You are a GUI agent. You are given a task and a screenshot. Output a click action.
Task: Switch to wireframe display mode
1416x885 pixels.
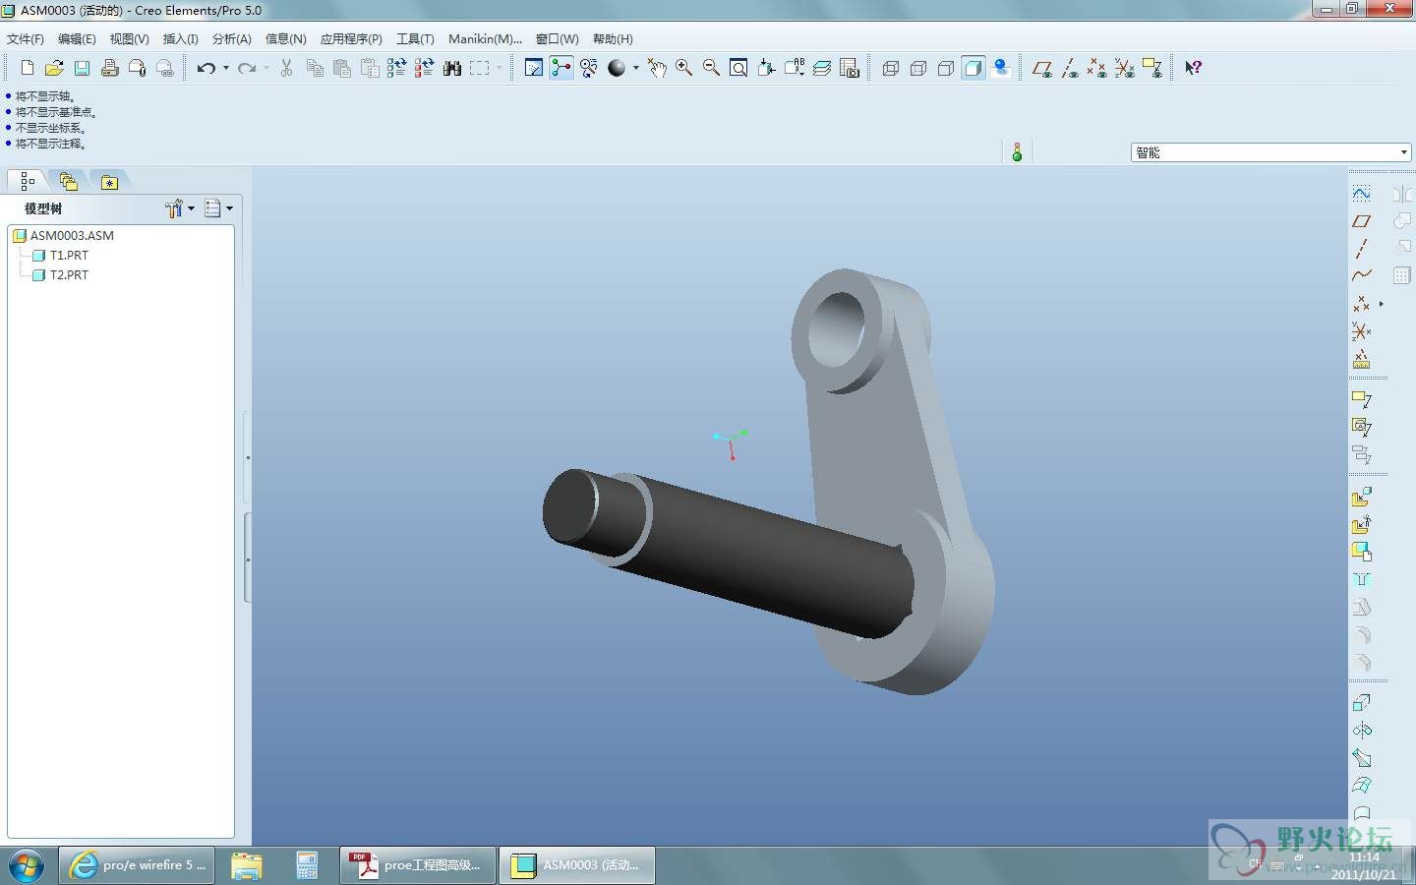point(891,68)
